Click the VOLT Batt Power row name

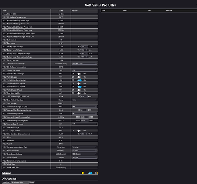pyautogui.click(x=9, y=43)
